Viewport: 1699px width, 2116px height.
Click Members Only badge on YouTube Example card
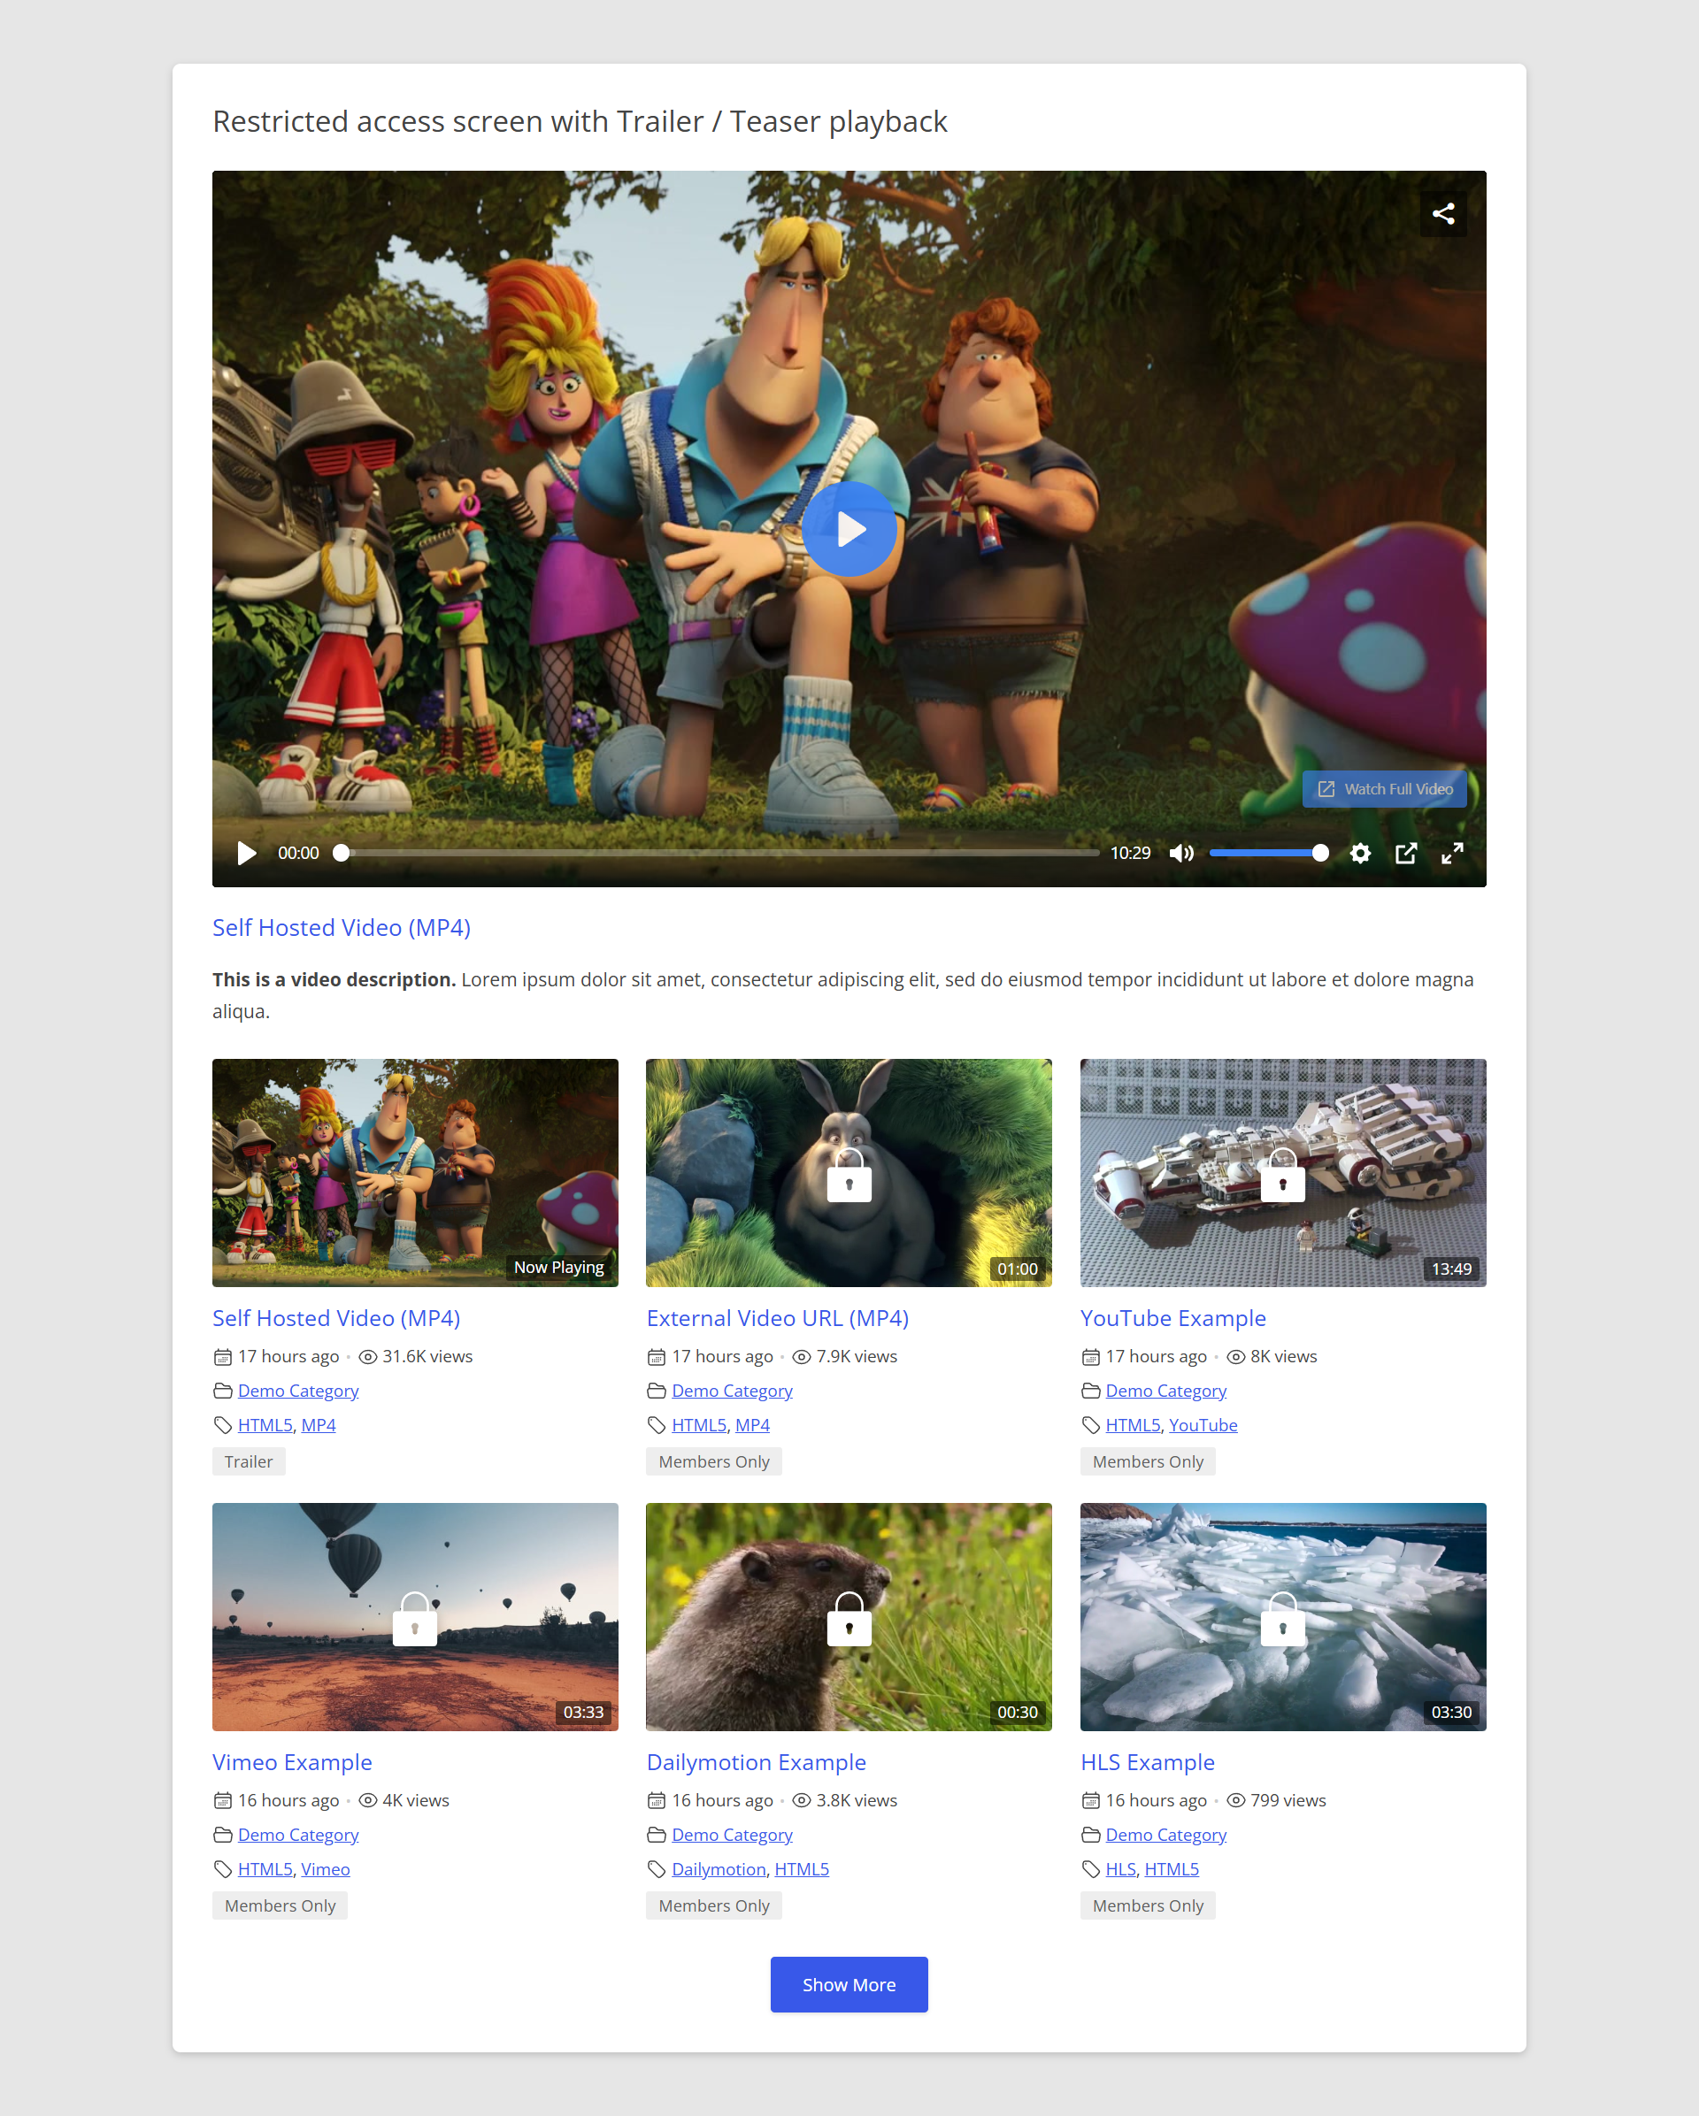click(x=1148, y=1461)
